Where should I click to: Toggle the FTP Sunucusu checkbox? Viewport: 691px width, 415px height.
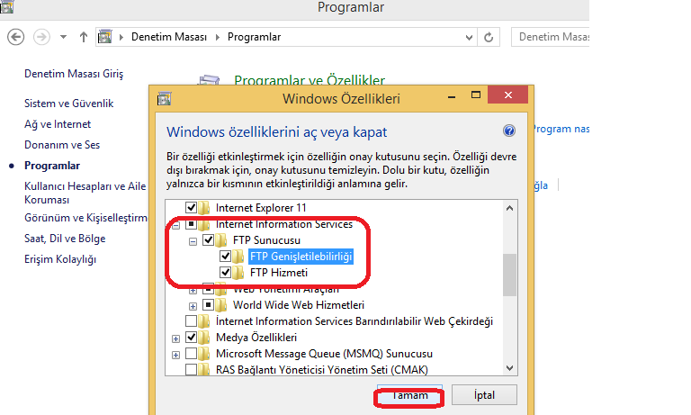coord(208,240)
